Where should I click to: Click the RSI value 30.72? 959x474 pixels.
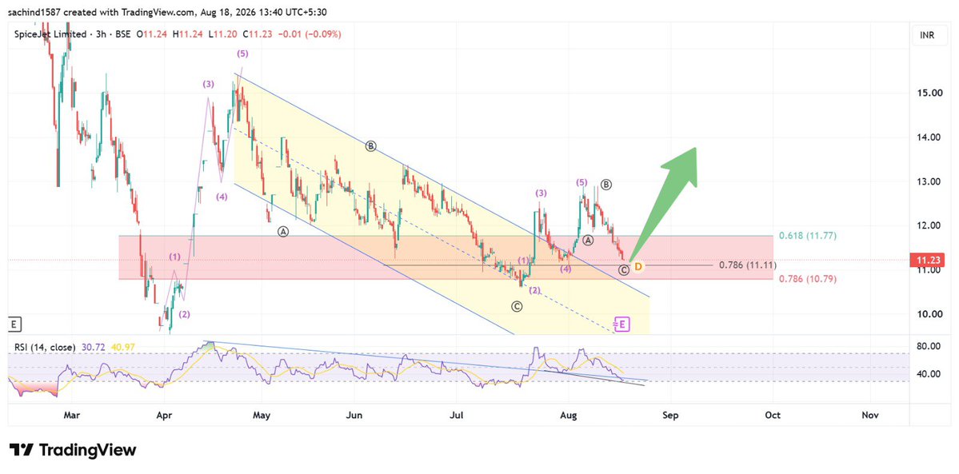[92, 347]
